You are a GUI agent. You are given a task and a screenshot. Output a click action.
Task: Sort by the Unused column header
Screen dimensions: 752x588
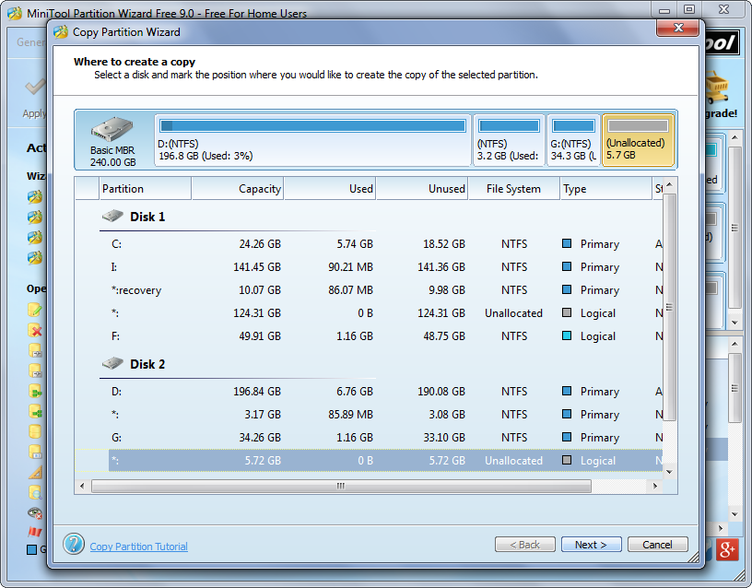point(422,189)
